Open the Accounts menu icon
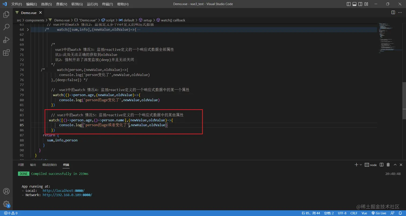 (6, 191)
